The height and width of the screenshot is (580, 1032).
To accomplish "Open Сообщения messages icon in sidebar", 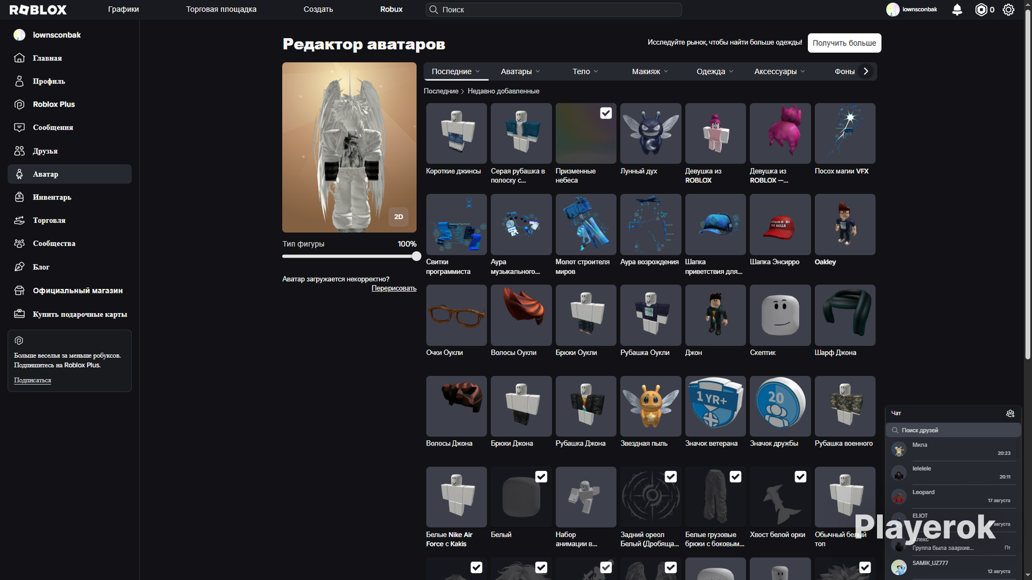I will tap(19, 128).
